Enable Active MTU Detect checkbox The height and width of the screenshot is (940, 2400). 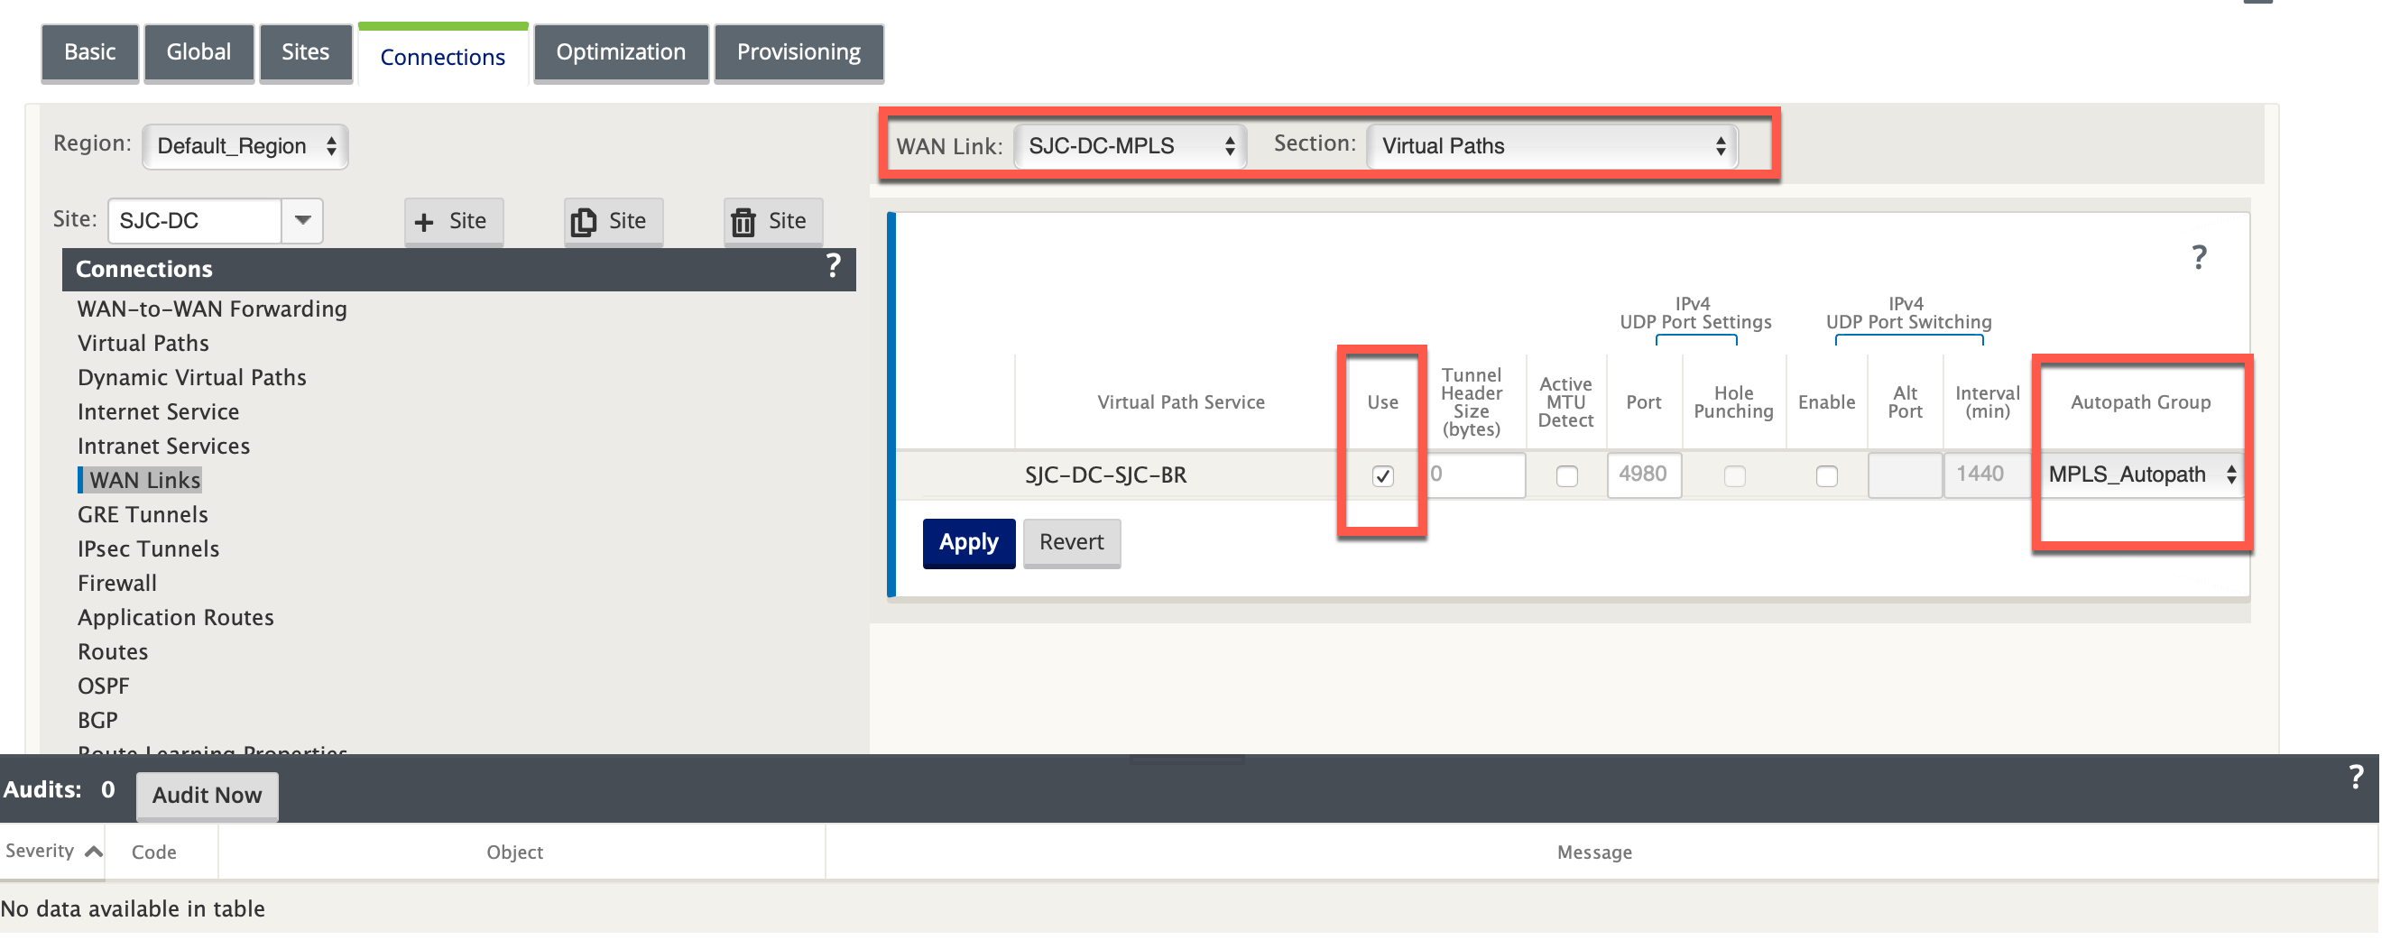pos(1566,476)
